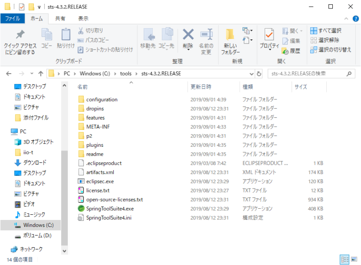This screenshot has width=361, height=265.
Task: Click the Cut (切り取り) scissors icon
Action: pyautogui.click(x=81, y=30)
